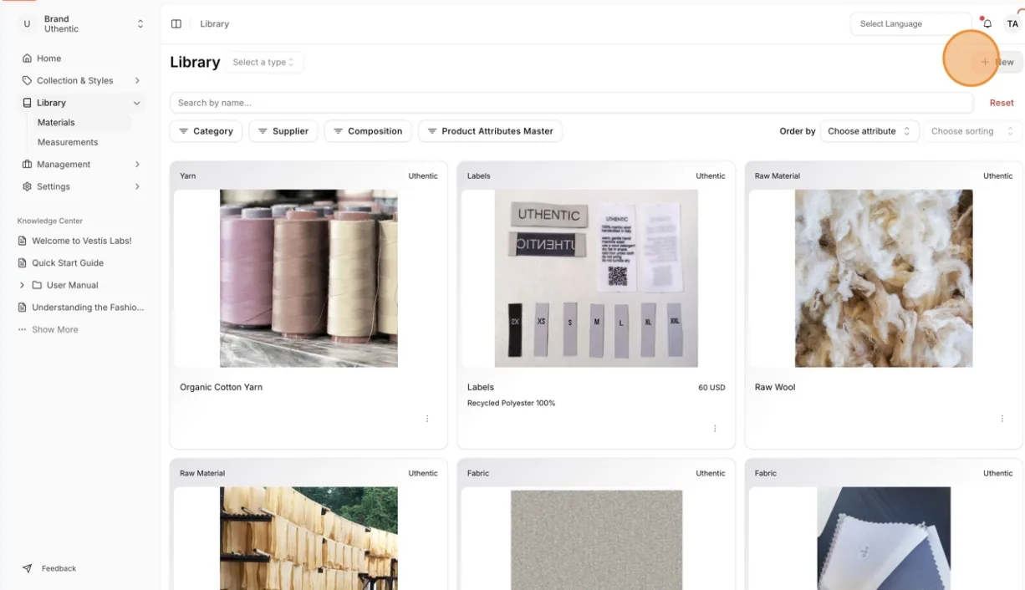Open the Composition filter
The image size is (1025, 590).
(x=368, y=131)
